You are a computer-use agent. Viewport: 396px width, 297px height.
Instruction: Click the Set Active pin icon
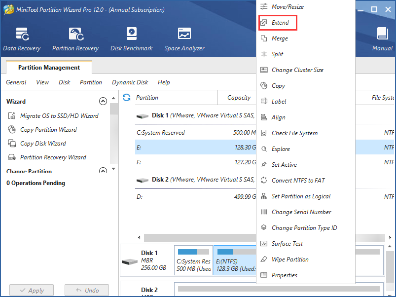click(x=264, y=164)
